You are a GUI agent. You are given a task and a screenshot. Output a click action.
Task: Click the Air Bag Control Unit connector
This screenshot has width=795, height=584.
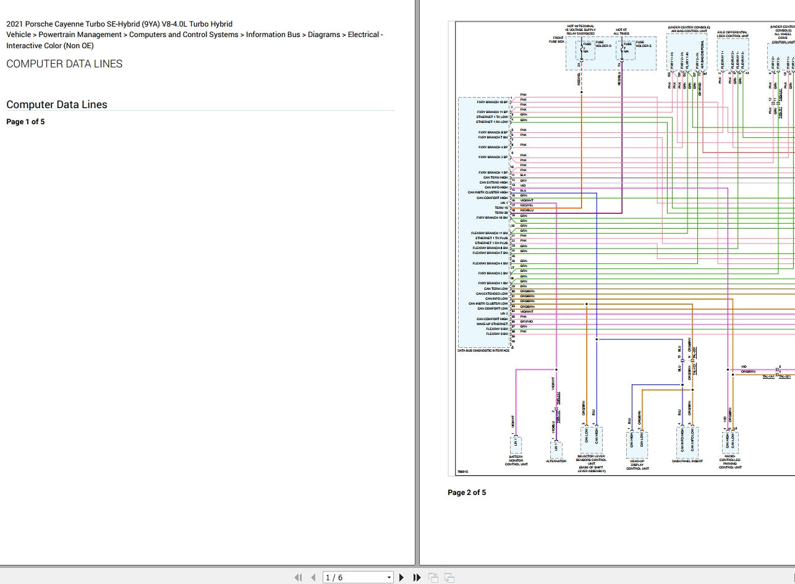[x=687, y=51]
